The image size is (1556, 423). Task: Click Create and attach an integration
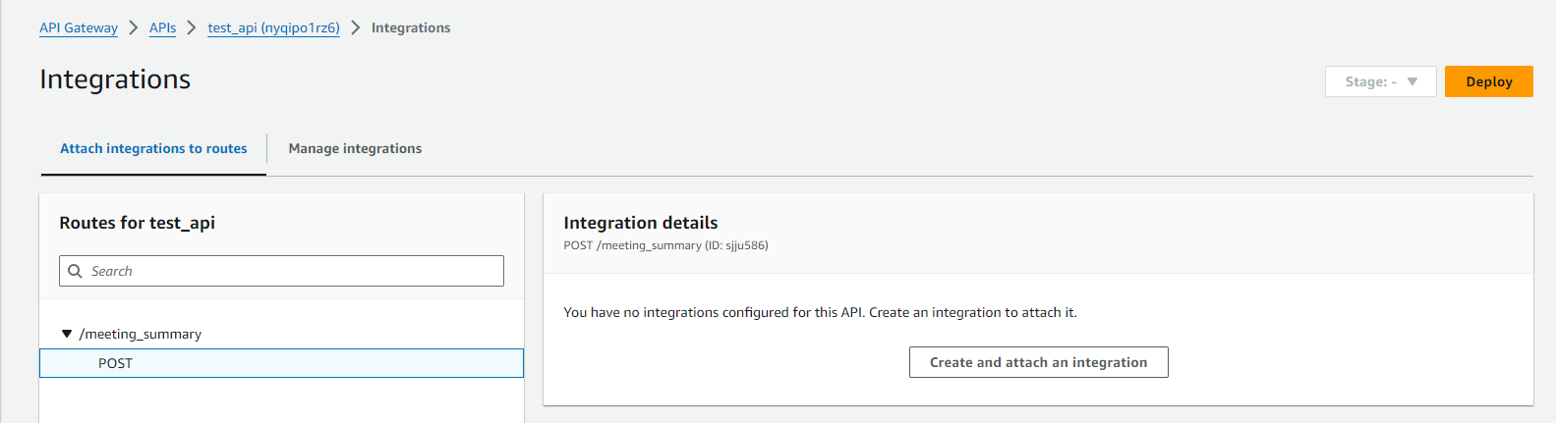click(x=1038, y=362)
